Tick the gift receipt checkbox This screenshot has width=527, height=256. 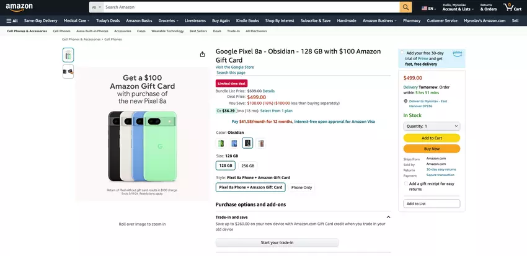tap(405, 183)
